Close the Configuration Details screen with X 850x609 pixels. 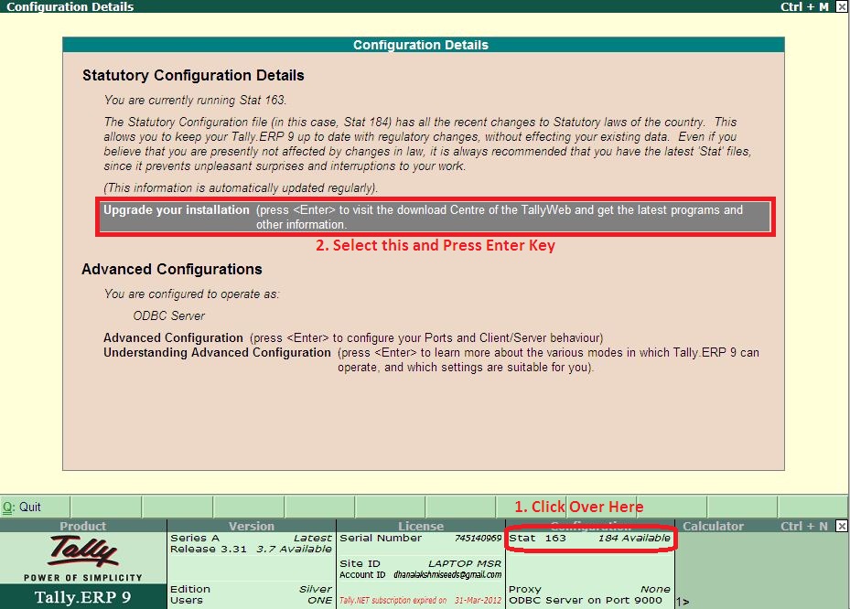point(842,6)
